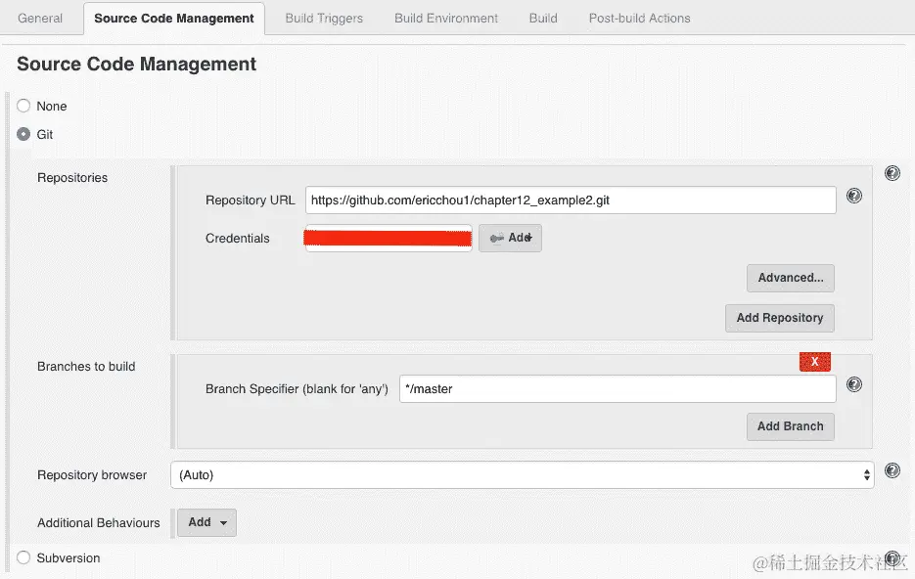Click into the Branch Specifier field

pos(618,389)
